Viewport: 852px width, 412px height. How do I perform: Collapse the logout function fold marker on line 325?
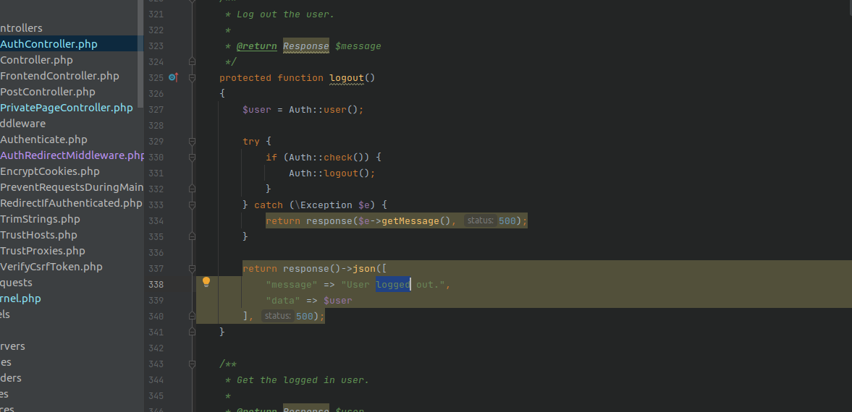(x=192, y=77)
